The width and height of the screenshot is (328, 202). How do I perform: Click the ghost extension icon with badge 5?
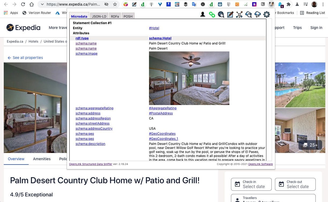pos(280,5)
